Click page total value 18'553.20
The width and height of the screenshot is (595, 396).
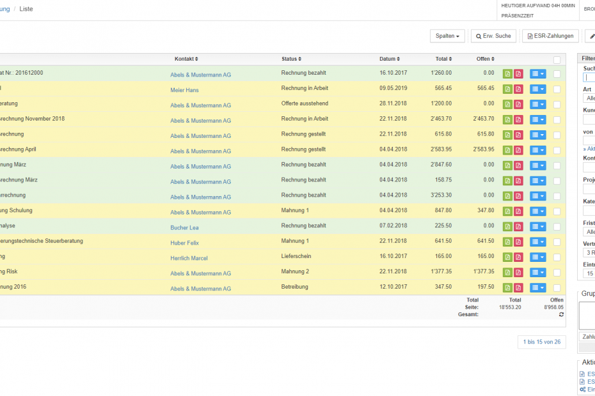pos(510,307)
